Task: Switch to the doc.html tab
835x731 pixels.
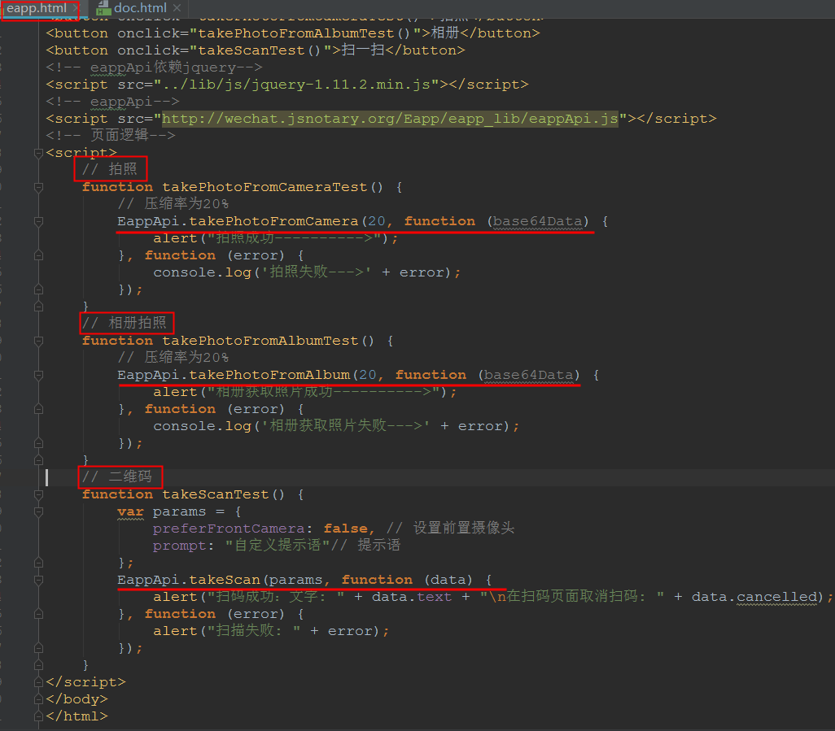Action: [140, 8]
